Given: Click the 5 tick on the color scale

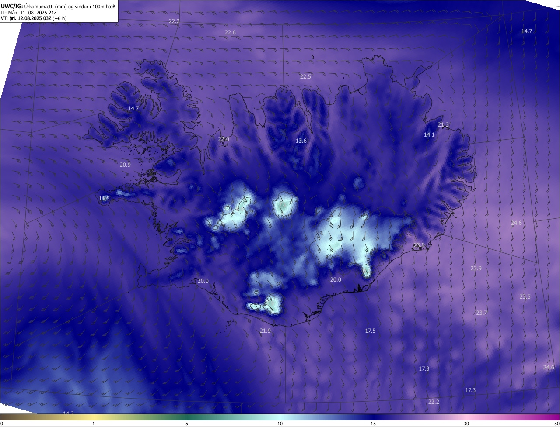Looking at the screenshot, I should 187,424.
